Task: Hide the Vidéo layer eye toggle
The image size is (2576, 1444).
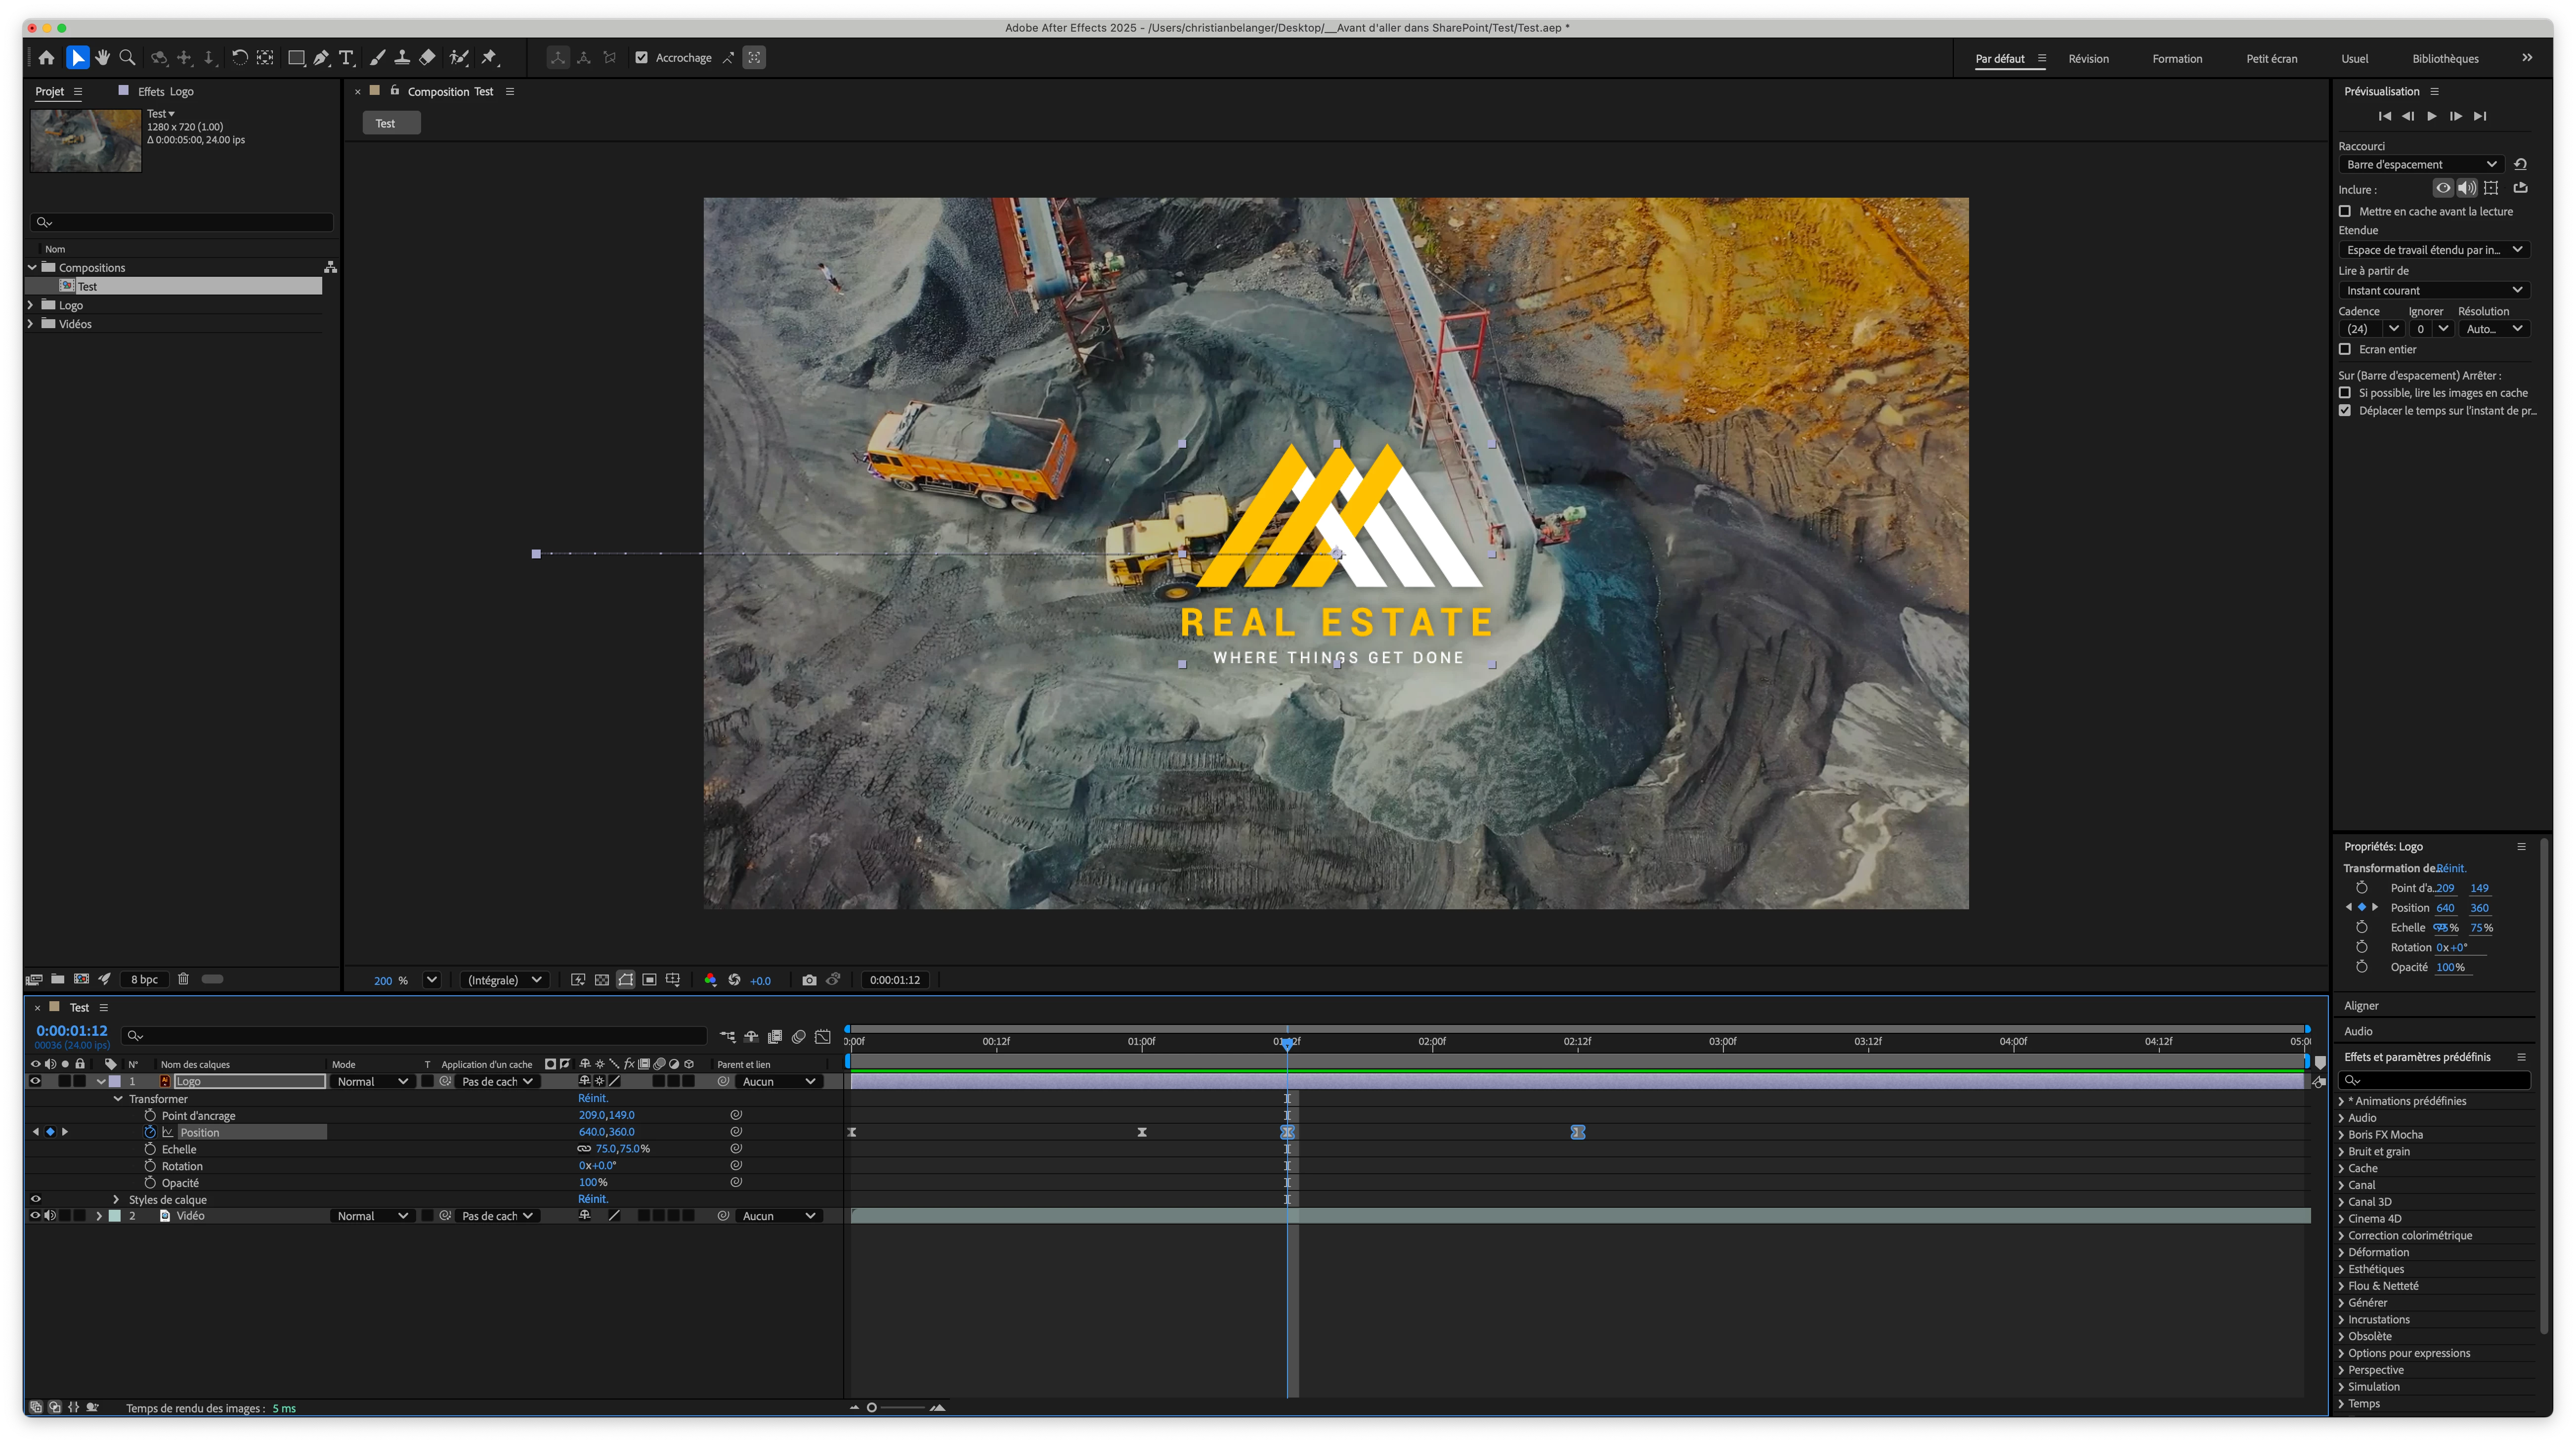Action: tap(35, 1216)
